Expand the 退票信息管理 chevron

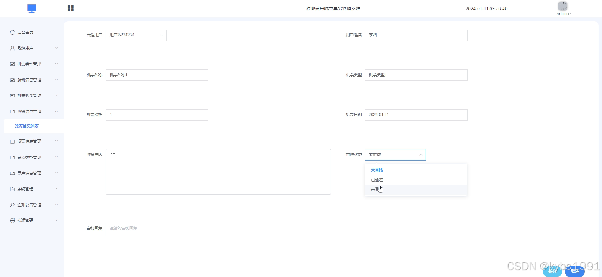tap(57, 141)
